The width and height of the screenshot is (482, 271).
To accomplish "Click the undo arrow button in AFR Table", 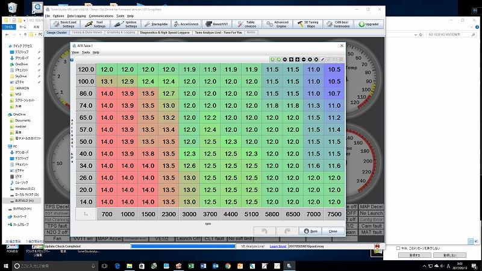I will (264, 231).
